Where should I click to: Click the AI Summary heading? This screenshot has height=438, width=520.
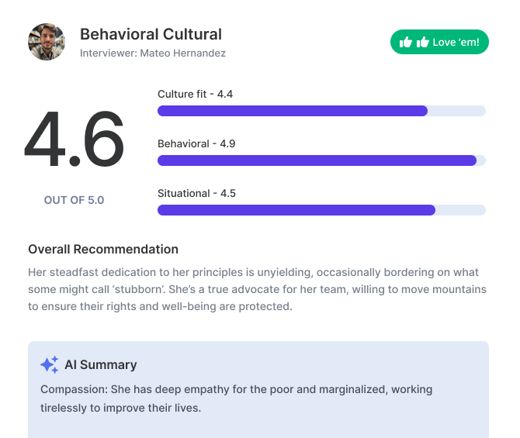click(100, 364)
